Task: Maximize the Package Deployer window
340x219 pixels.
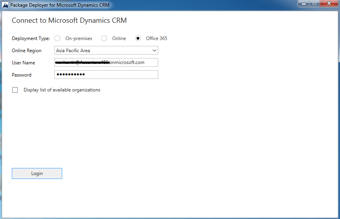Action: [314, 4]
